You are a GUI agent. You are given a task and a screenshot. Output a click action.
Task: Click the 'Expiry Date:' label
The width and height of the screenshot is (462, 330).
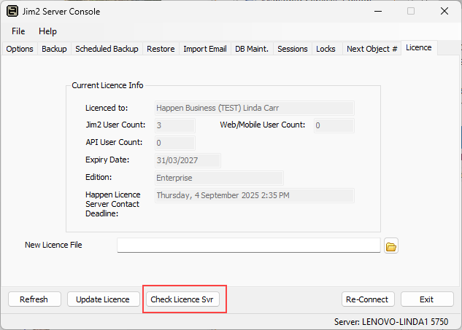tap(107, 160)
